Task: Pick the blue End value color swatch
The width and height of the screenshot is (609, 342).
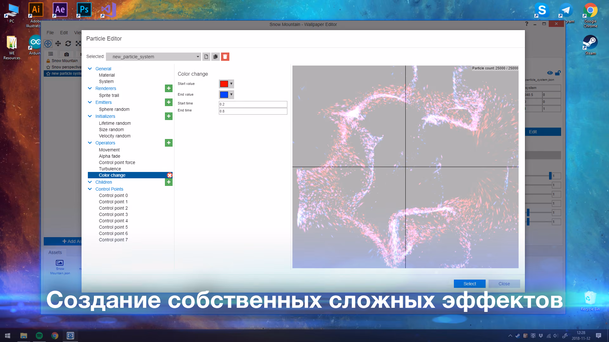Action: [x=224, y=95]
